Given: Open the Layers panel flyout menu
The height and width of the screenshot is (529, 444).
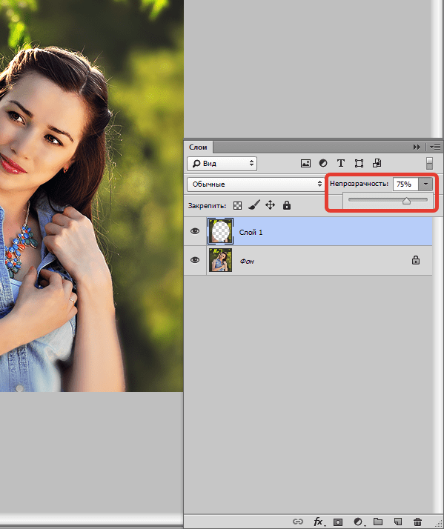Looking at the screenshot, I should [435, 147].
